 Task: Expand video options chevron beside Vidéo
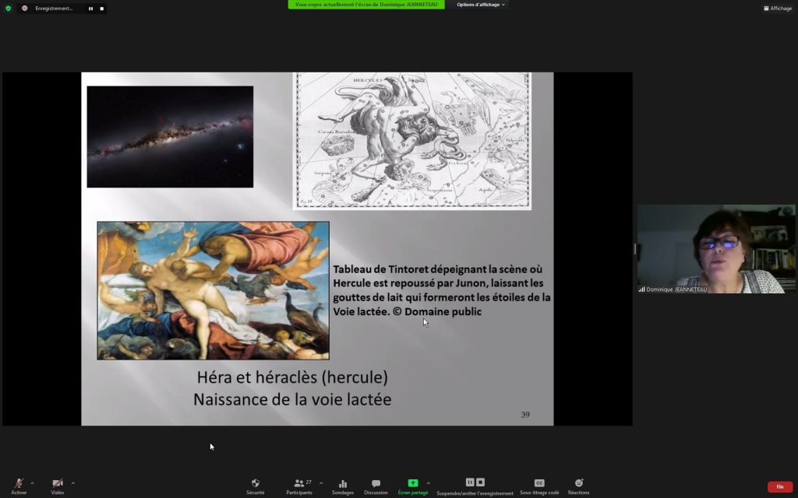click(72, 482)
